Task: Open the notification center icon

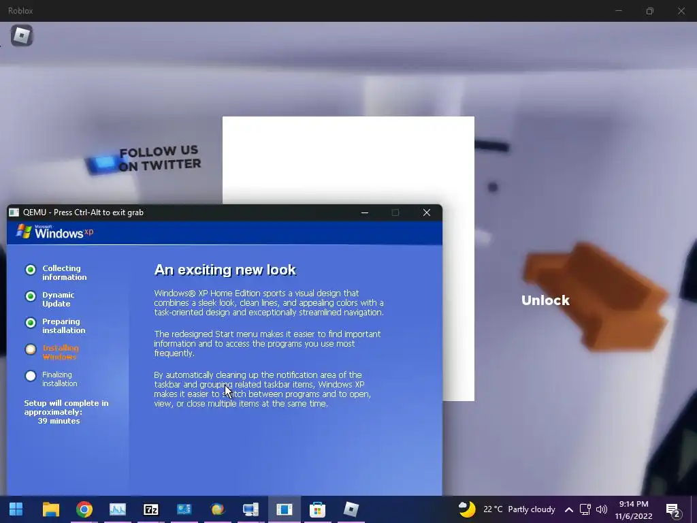Action: pos(673,511)
